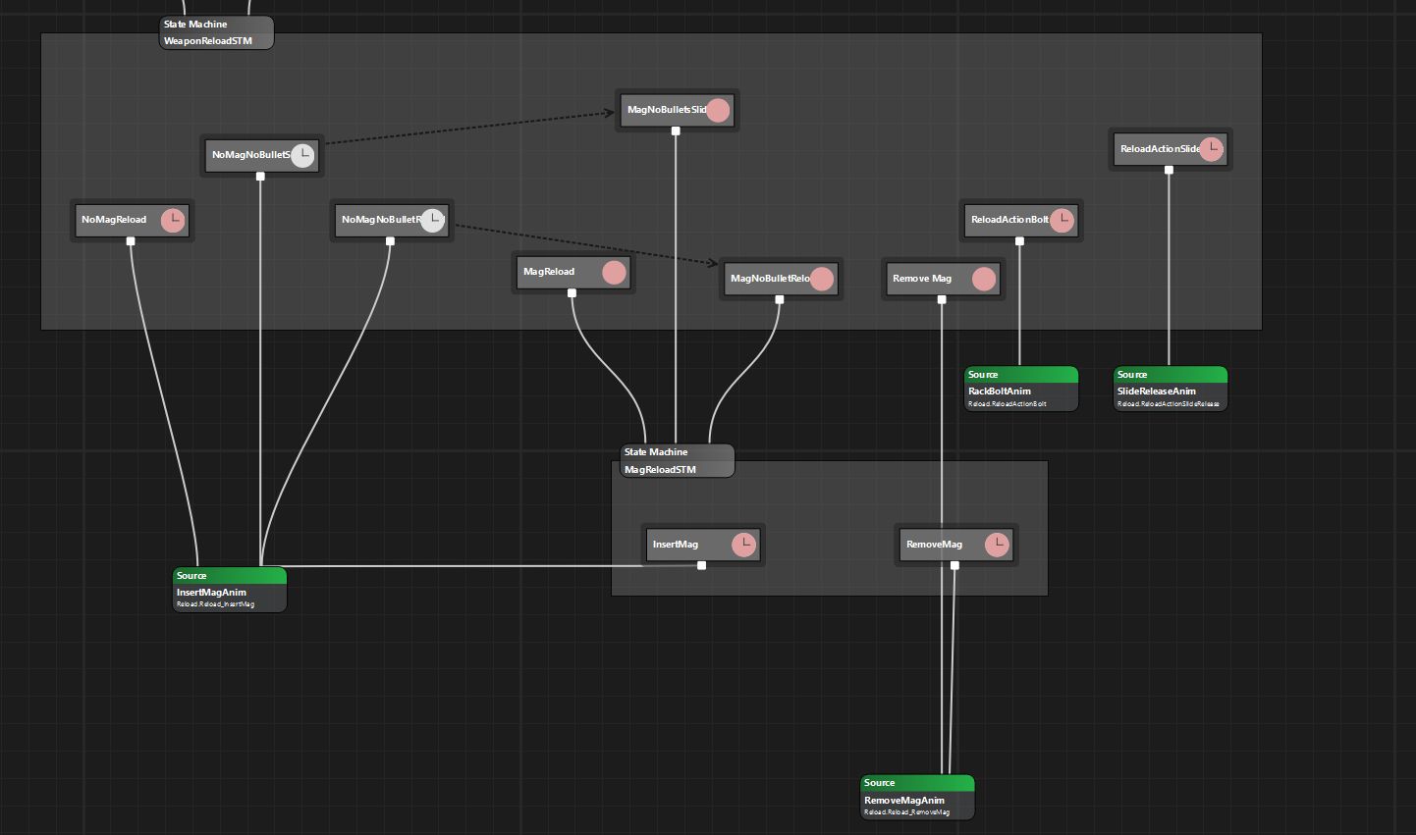Image resolution: width=1416 pixels, height=835 pixels.
Task: Click the pink circle on MagNoBulletRelo state
Action: coord(822,279)
